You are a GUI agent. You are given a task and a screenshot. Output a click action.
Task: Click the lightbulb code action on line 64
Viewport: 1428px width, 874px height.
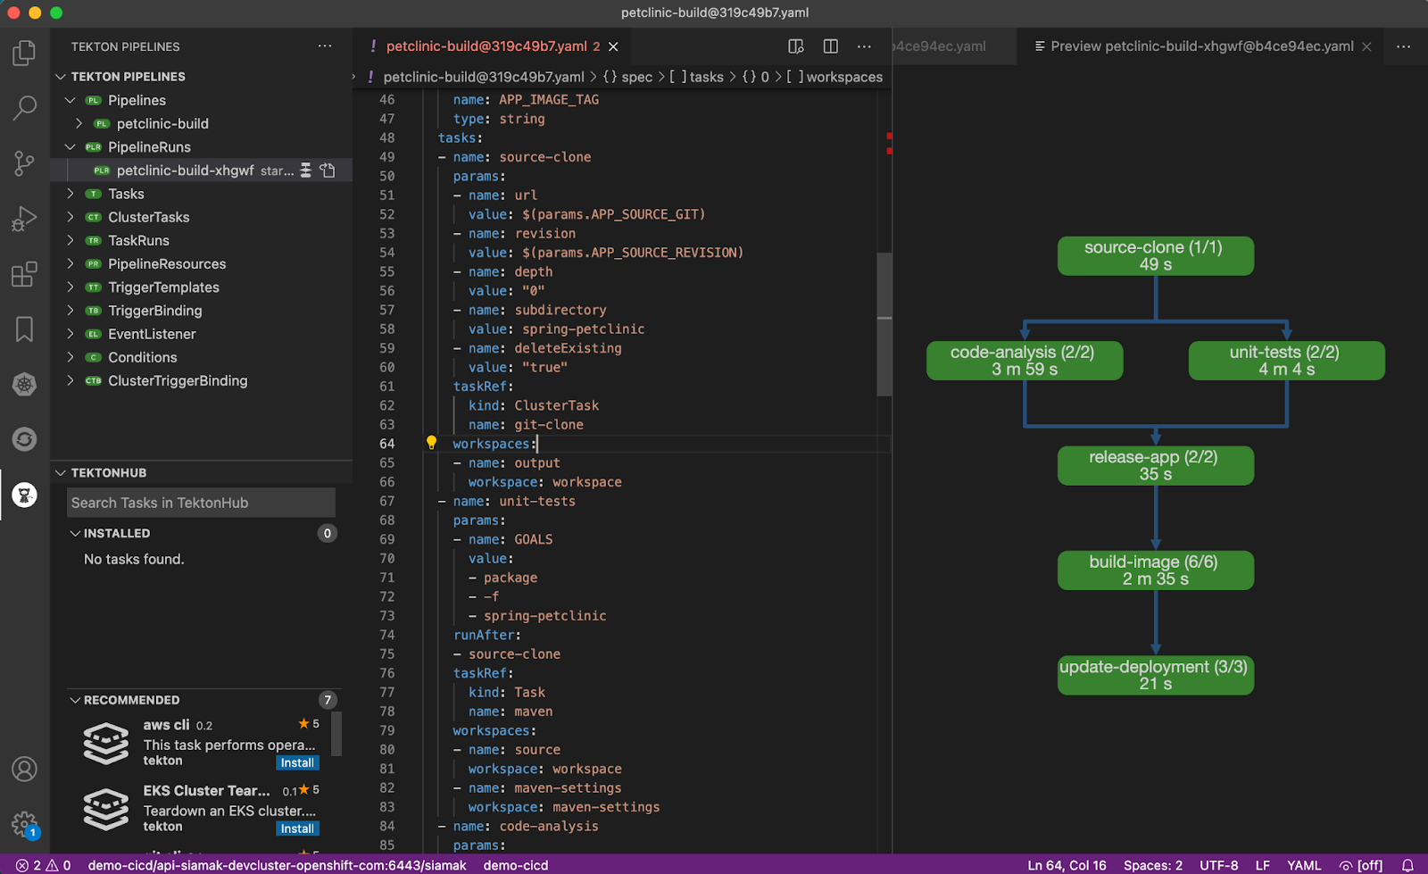click(x=431, y=443)
